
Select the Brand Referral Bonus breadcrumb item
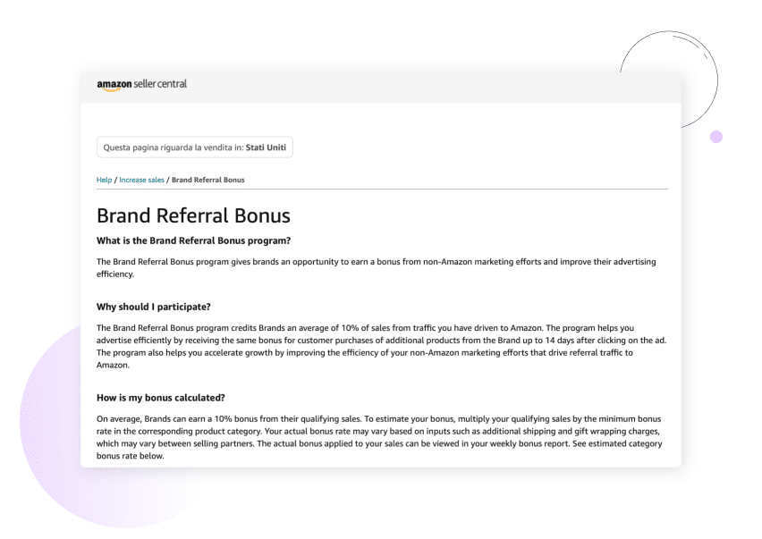pyautogui.click(x=207, y=180)
